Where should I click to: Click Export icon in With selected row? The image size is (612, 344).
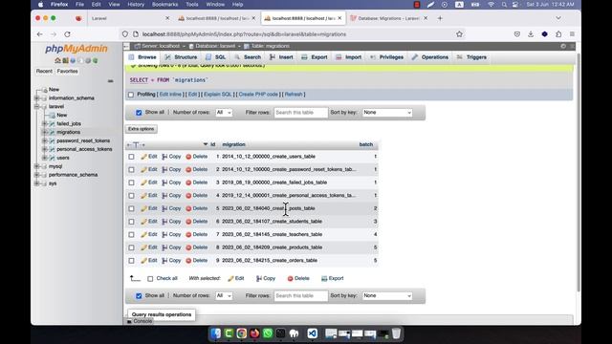324,278
